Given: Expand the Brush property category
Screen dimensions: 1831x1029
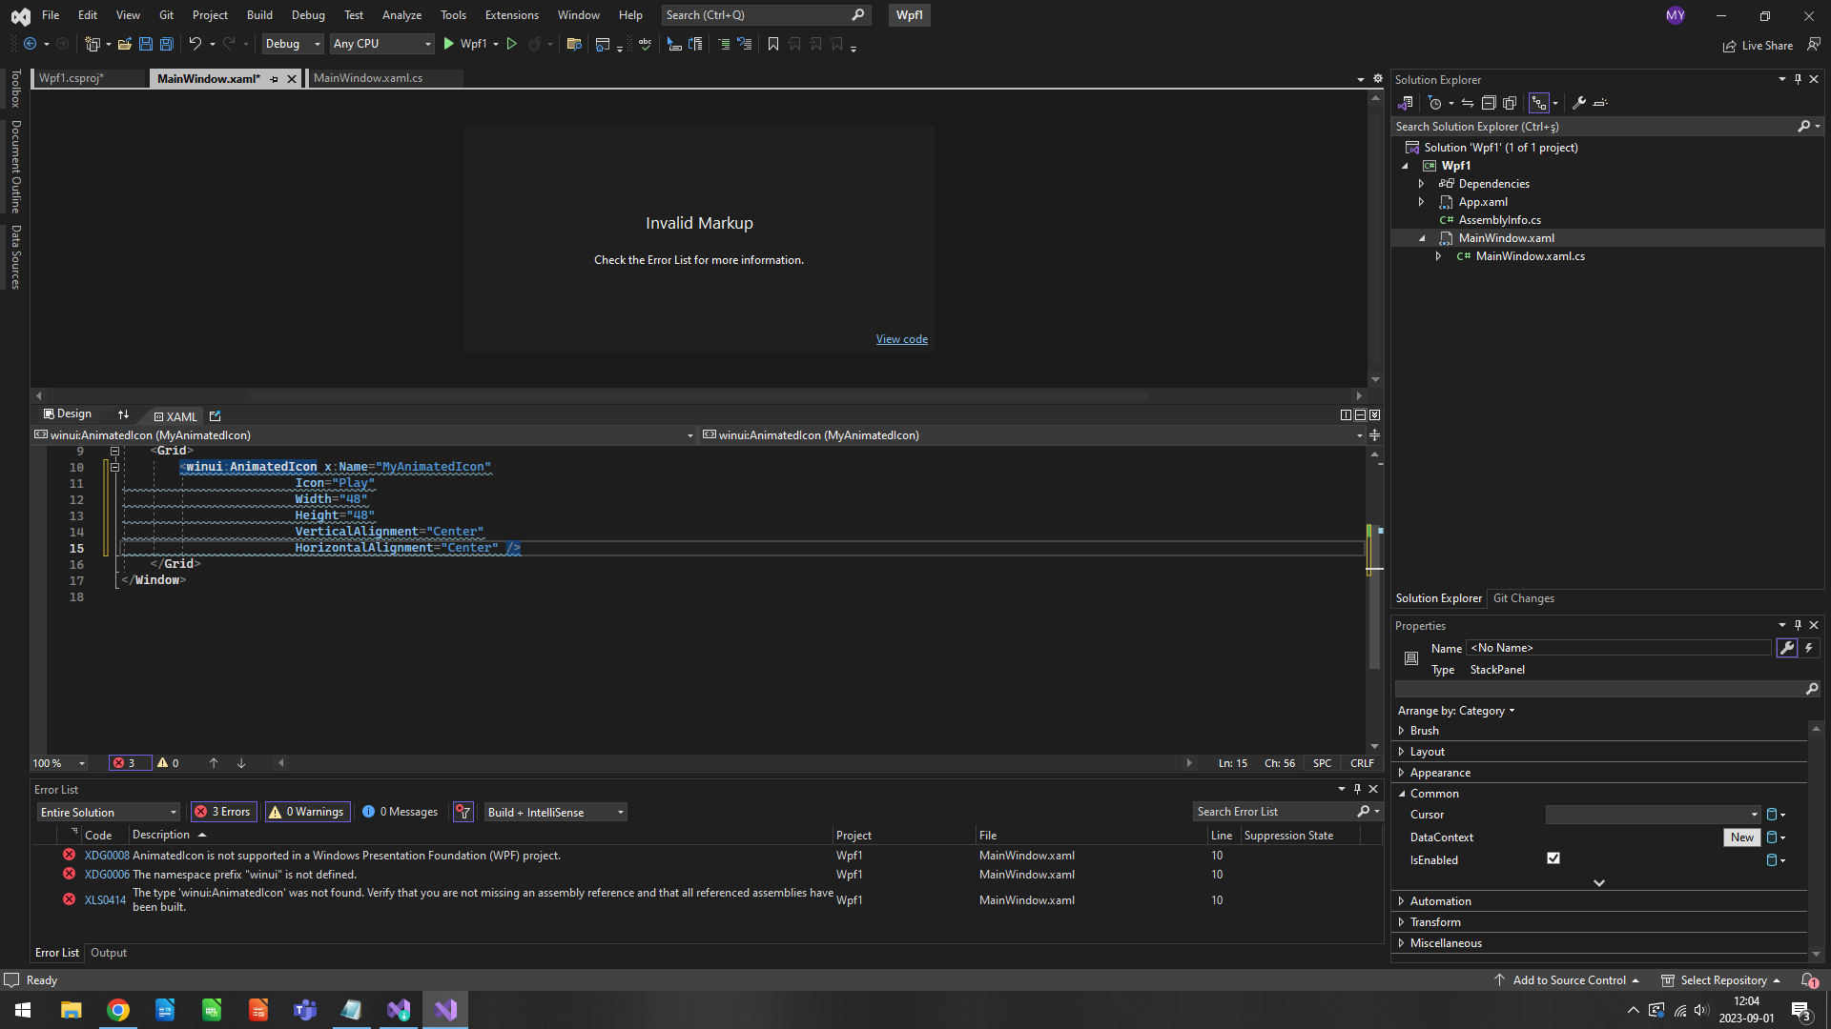Looking at the screenshot, I should coord(1401,731).
